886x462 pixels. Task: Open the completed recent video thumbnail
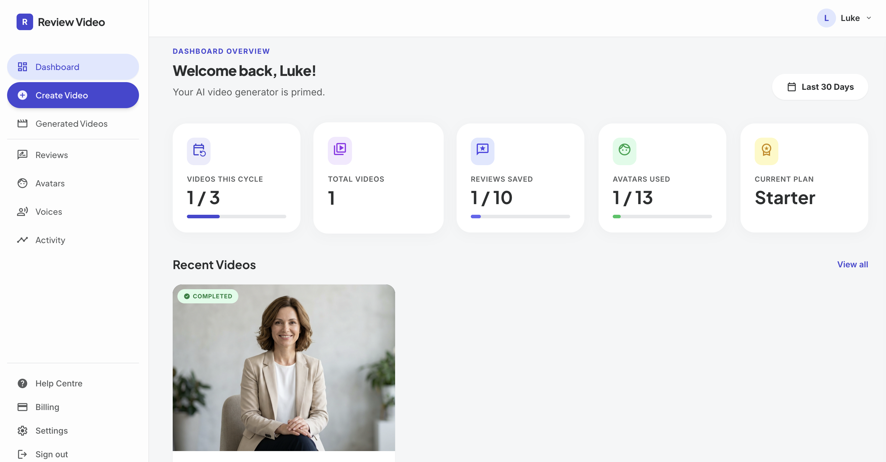coord(284,367)
